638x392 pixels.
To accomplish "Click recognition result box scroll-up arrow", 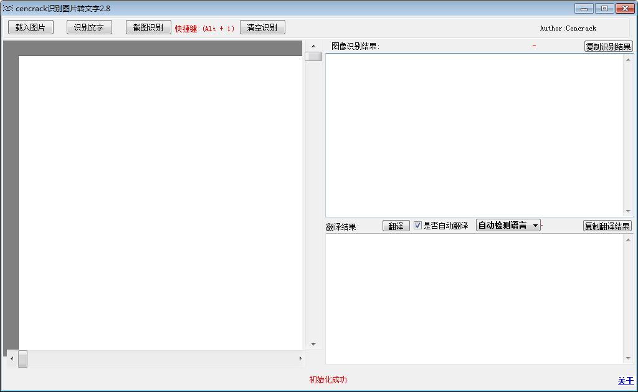I will 628,60.
